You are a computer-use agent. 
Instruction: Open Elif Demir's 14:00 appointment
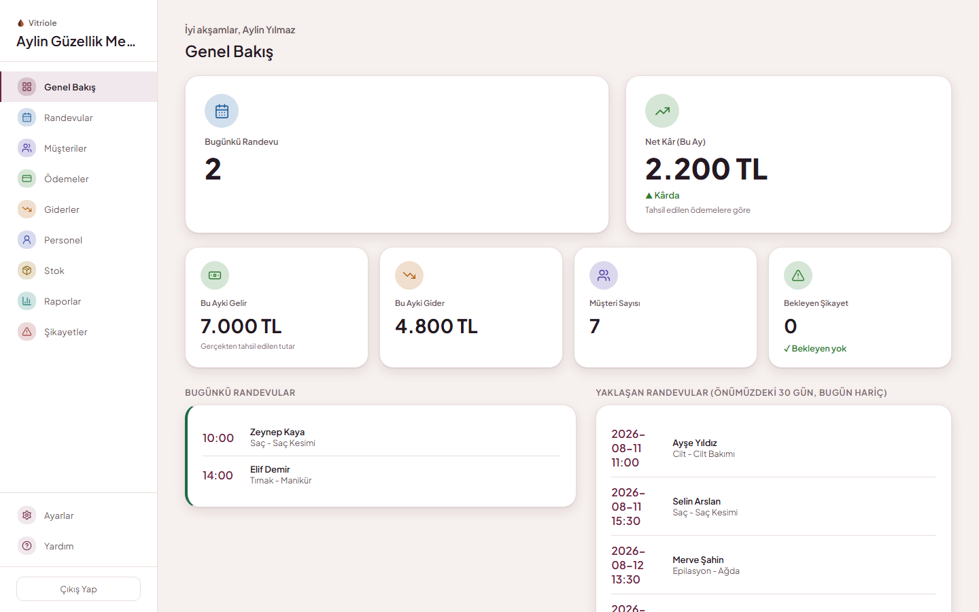point(381,475)
